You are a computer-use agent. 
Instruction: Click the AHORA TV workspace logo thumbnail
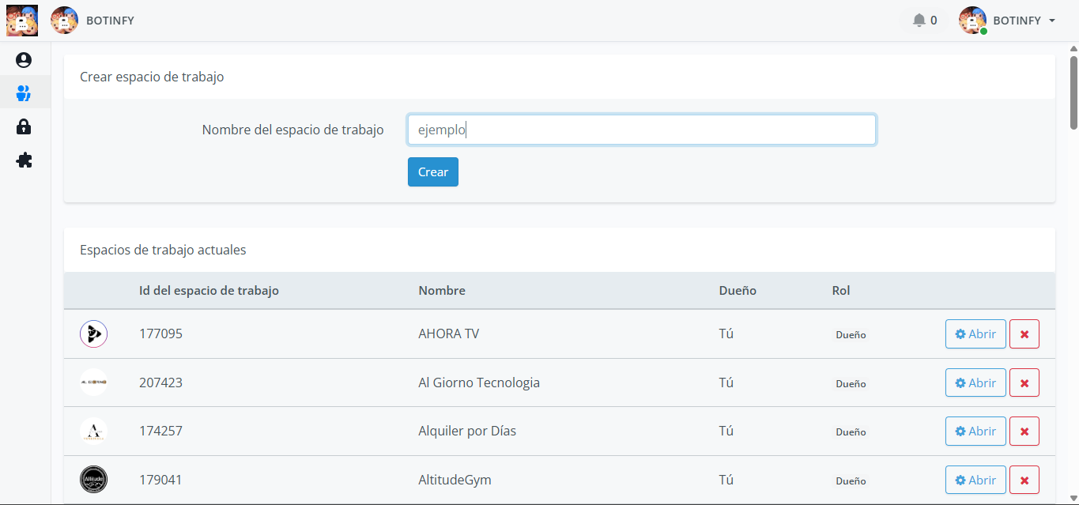pos(93,334)
